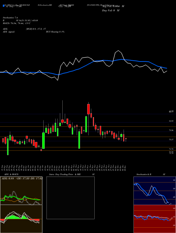This screenshot has height=233, width=176.
Task: Click the 'Day Vol: 0 M' label
Action: [x=111, y=10]
